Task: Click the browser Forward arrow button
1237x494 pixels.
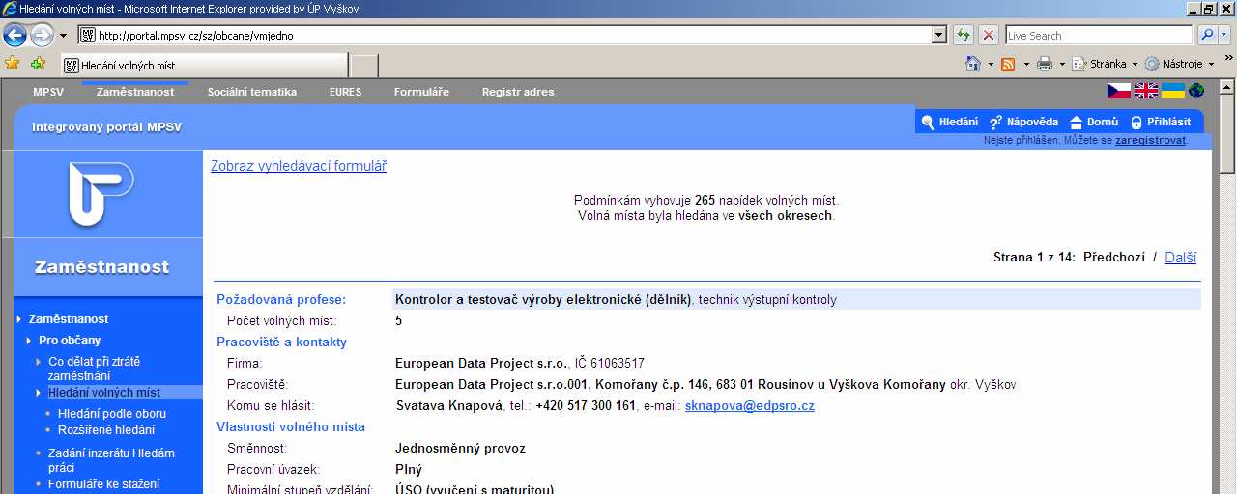Action: [42, 36]
